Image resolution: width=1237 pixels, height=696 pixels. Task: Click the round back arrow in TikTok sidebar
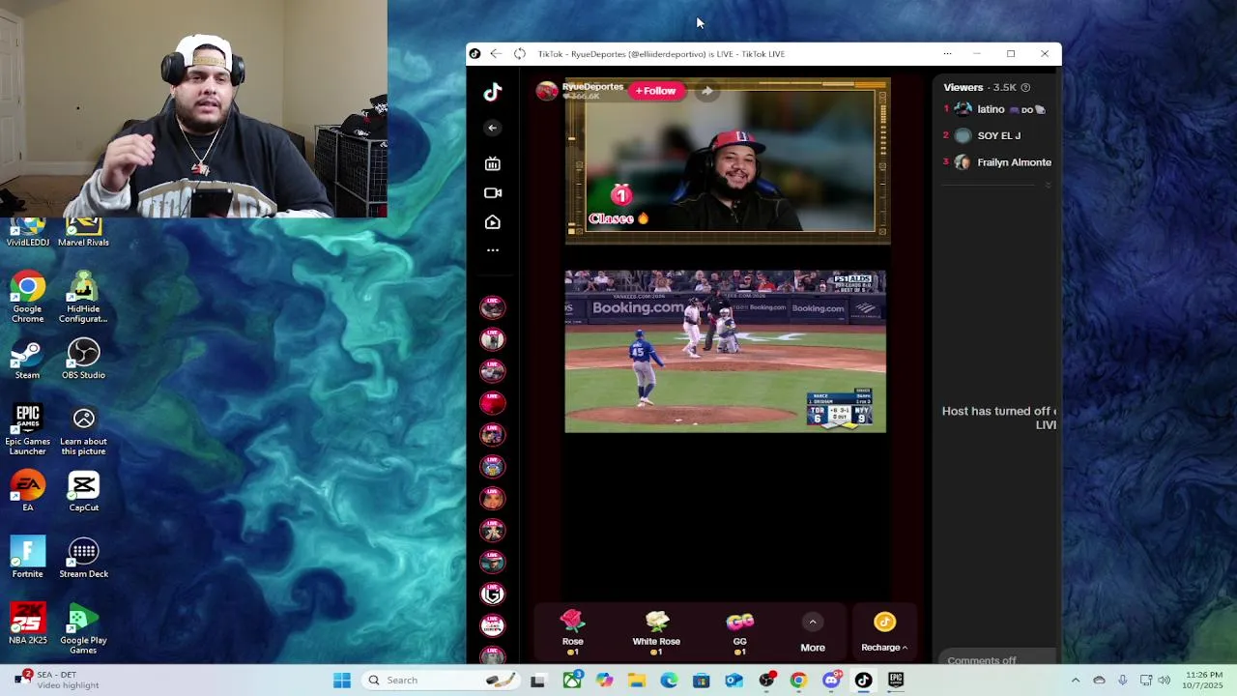point(493,128)
